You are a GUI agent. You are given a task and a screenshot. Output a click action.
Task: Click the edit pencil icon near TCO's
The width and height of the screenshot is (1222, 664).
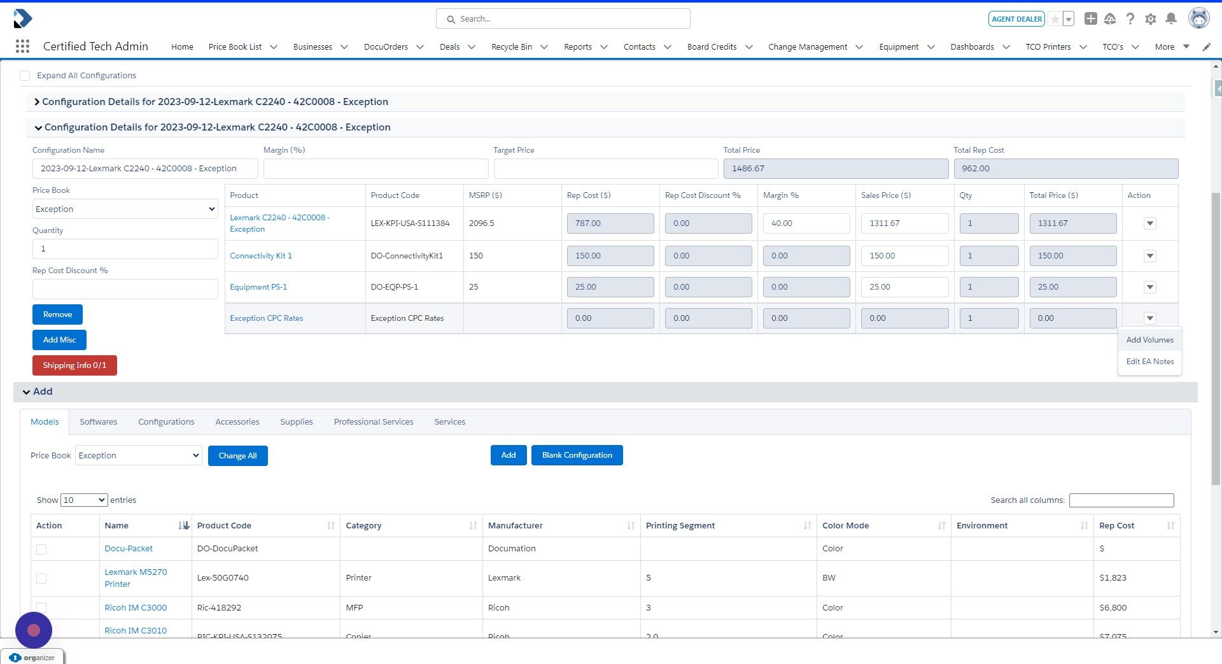(x=1206, y=46)
